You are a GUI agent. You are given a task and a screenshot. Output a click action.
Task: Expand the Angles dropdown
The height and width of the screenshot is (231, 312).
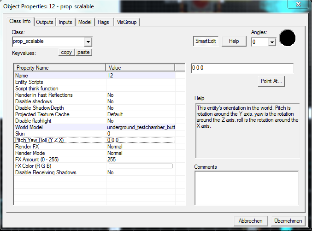click(x=271, y=42)
